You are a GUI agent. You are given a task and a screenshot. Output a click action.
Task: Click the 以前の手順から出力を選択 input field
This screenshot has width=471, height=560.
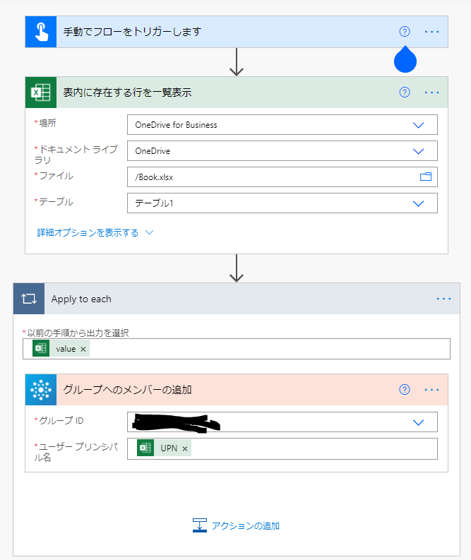pos(237,349)
